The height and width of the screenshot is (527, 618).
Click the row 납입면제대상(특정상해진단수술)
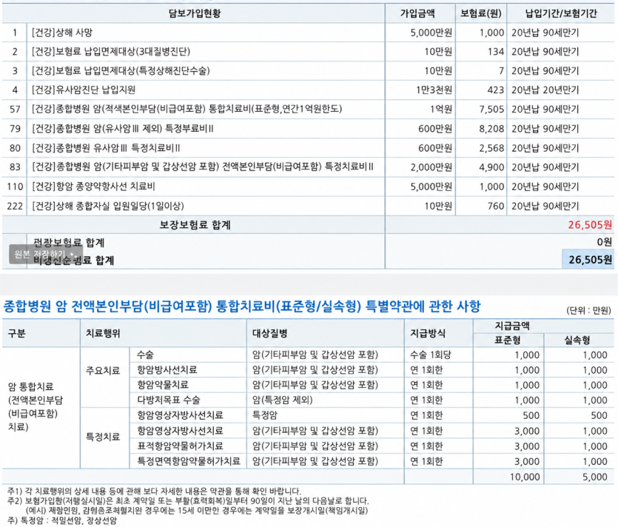coord(308,71)
